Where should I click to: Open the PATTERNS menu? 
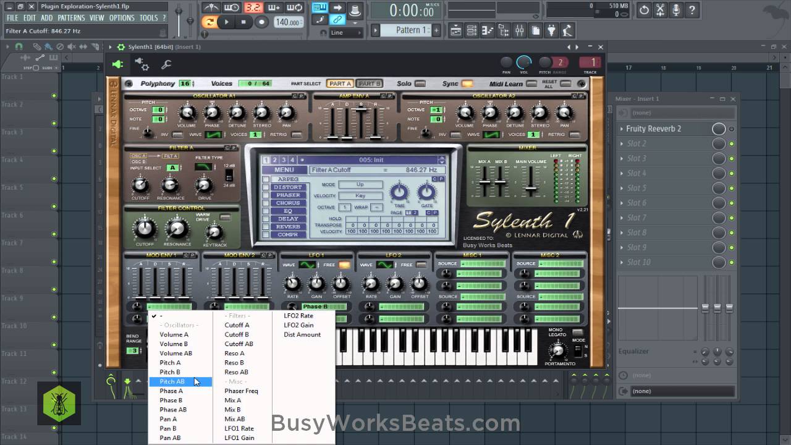[x=71, y=18]
